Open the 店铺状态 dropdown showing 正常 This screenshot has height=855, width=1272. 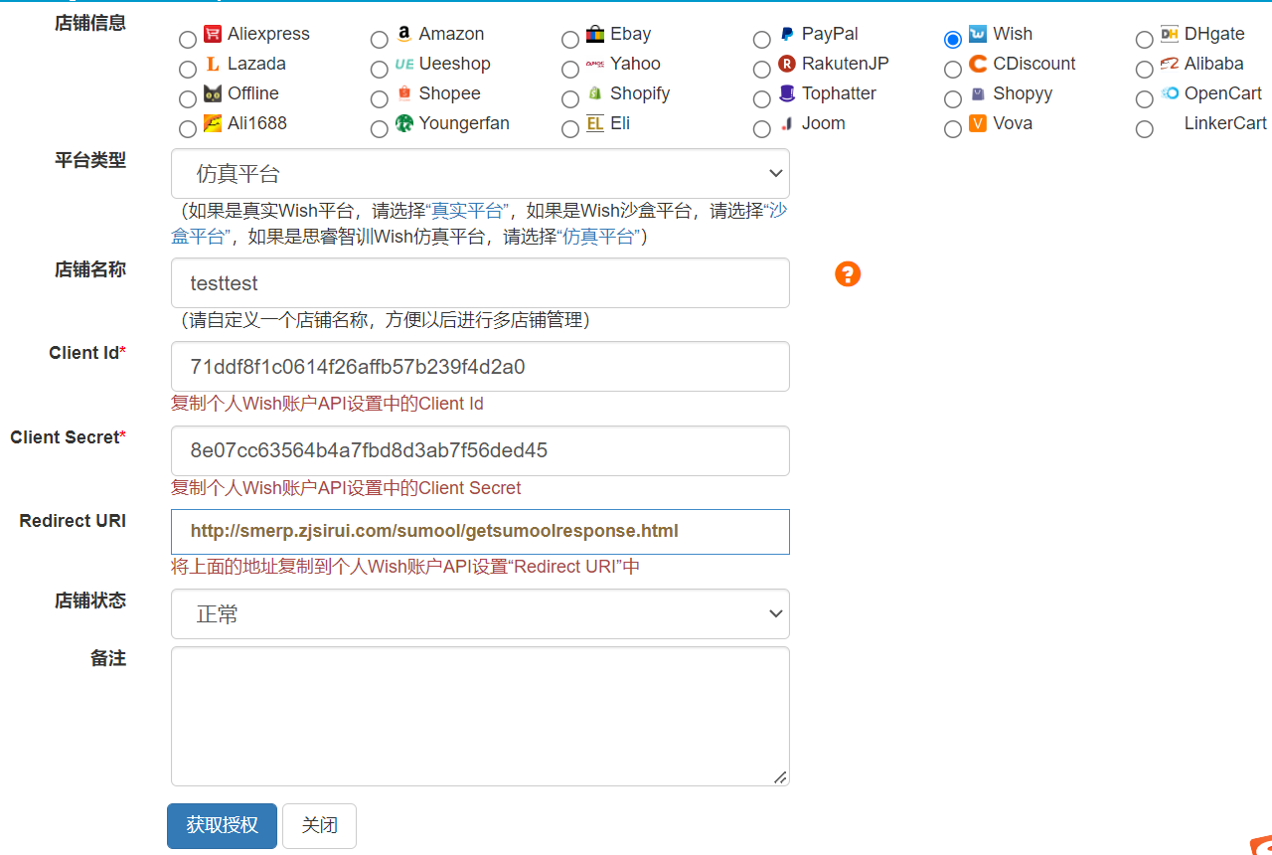[480, 614]
